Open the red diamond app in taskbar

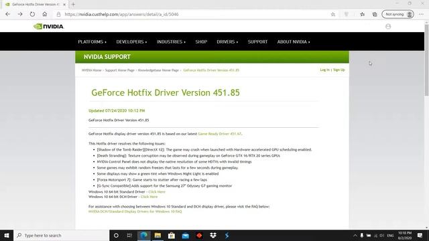pos(199,235)
